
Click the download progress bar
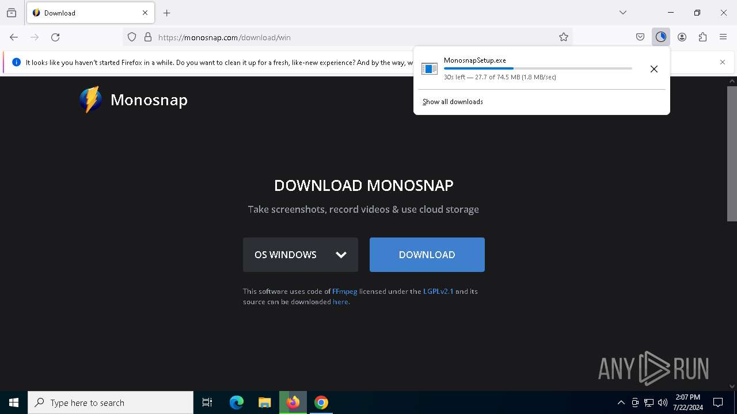[538, 68]
